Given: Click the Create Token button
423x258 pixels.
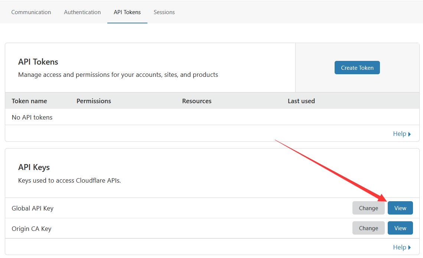Looking at the screenshot, I should tap(357, 68).
